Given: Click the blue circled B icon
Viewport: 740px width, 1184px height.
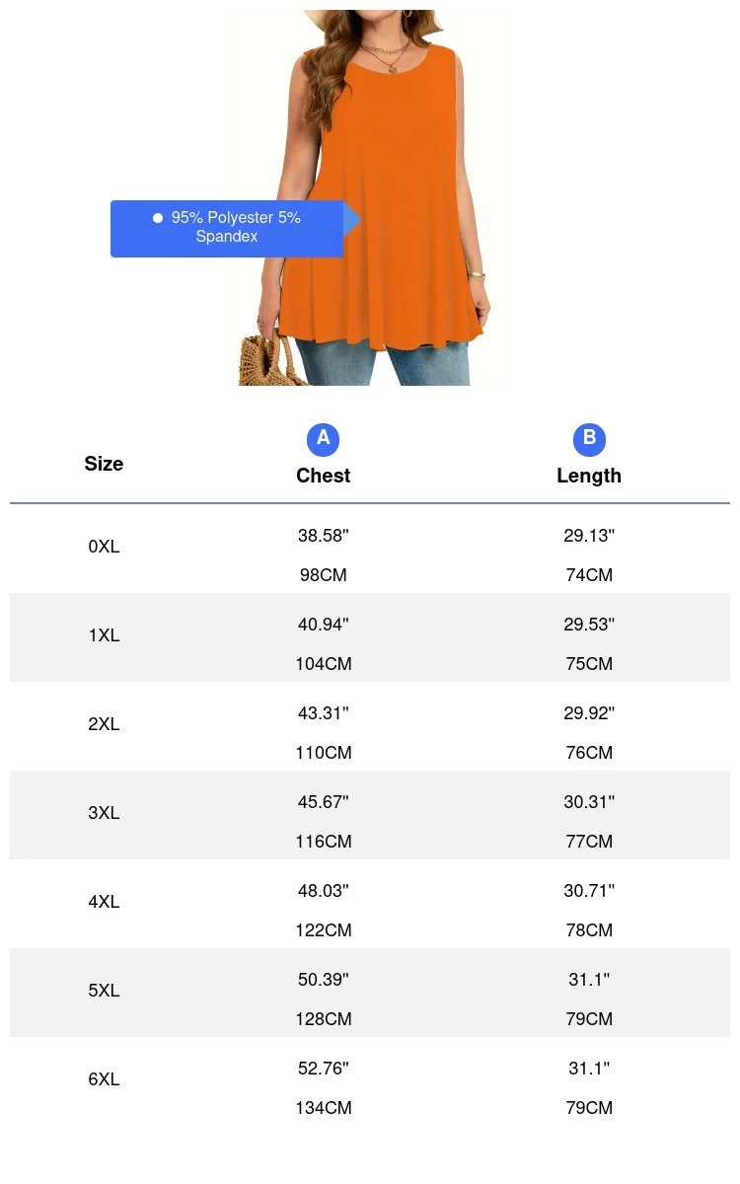Looking at the screenshot, I should pos(589,439).
